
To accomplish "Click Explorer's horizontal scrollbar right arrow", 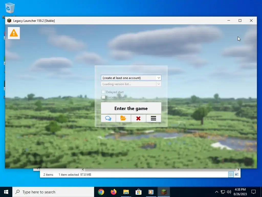I will tap(238, 170).
